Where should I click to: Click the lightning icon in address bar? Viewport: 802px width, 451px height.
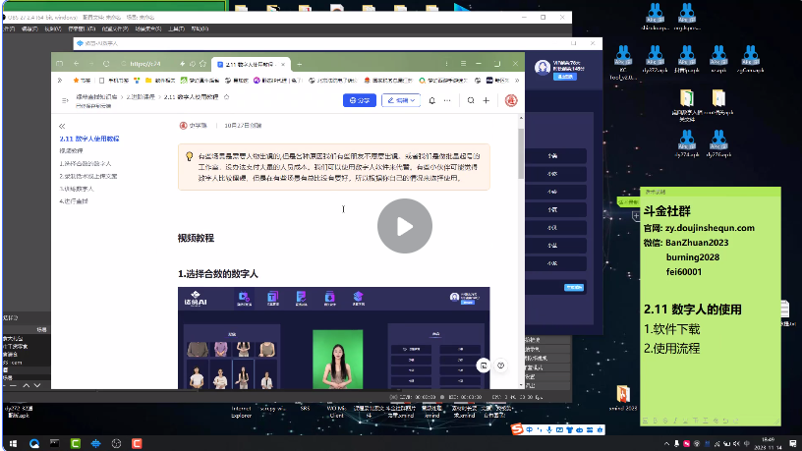182,64
